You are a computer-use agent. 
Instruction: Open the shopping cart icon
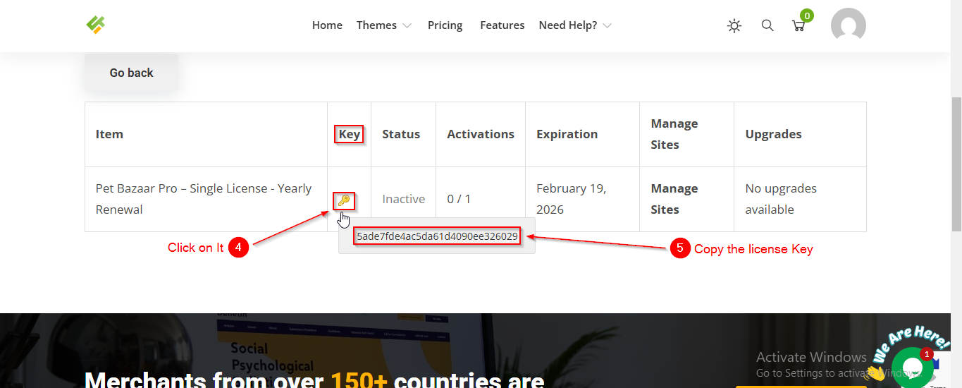coord(798,26)
